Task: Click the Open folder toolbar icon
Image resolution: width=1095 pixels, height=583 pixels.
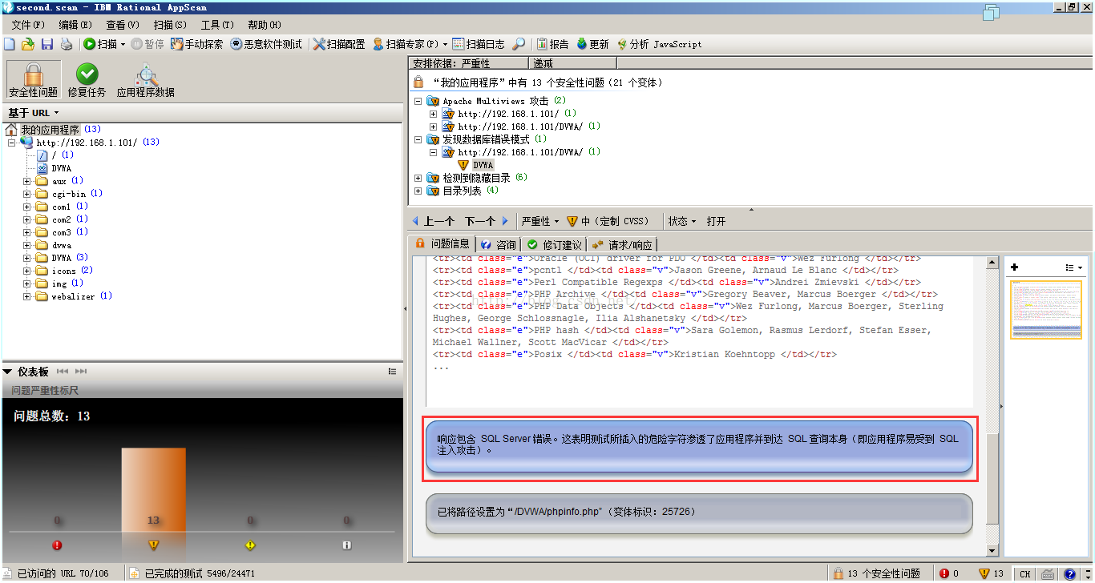Action: 28,44
